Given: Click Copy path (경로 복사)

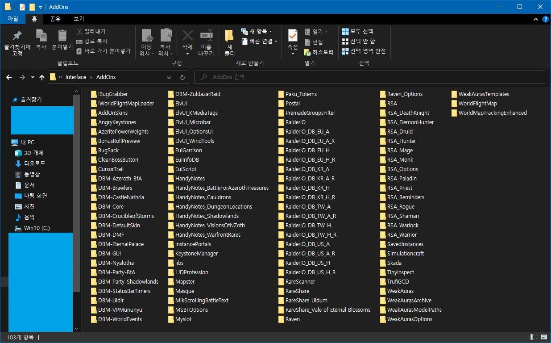Looking at the screenshot, I should tap(92, 41).
